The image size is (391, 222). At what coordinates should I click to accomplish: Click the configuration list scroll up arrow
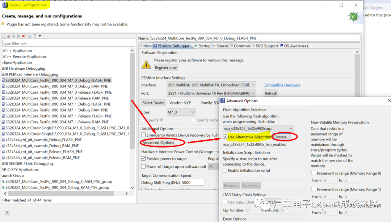coord(133,51)
